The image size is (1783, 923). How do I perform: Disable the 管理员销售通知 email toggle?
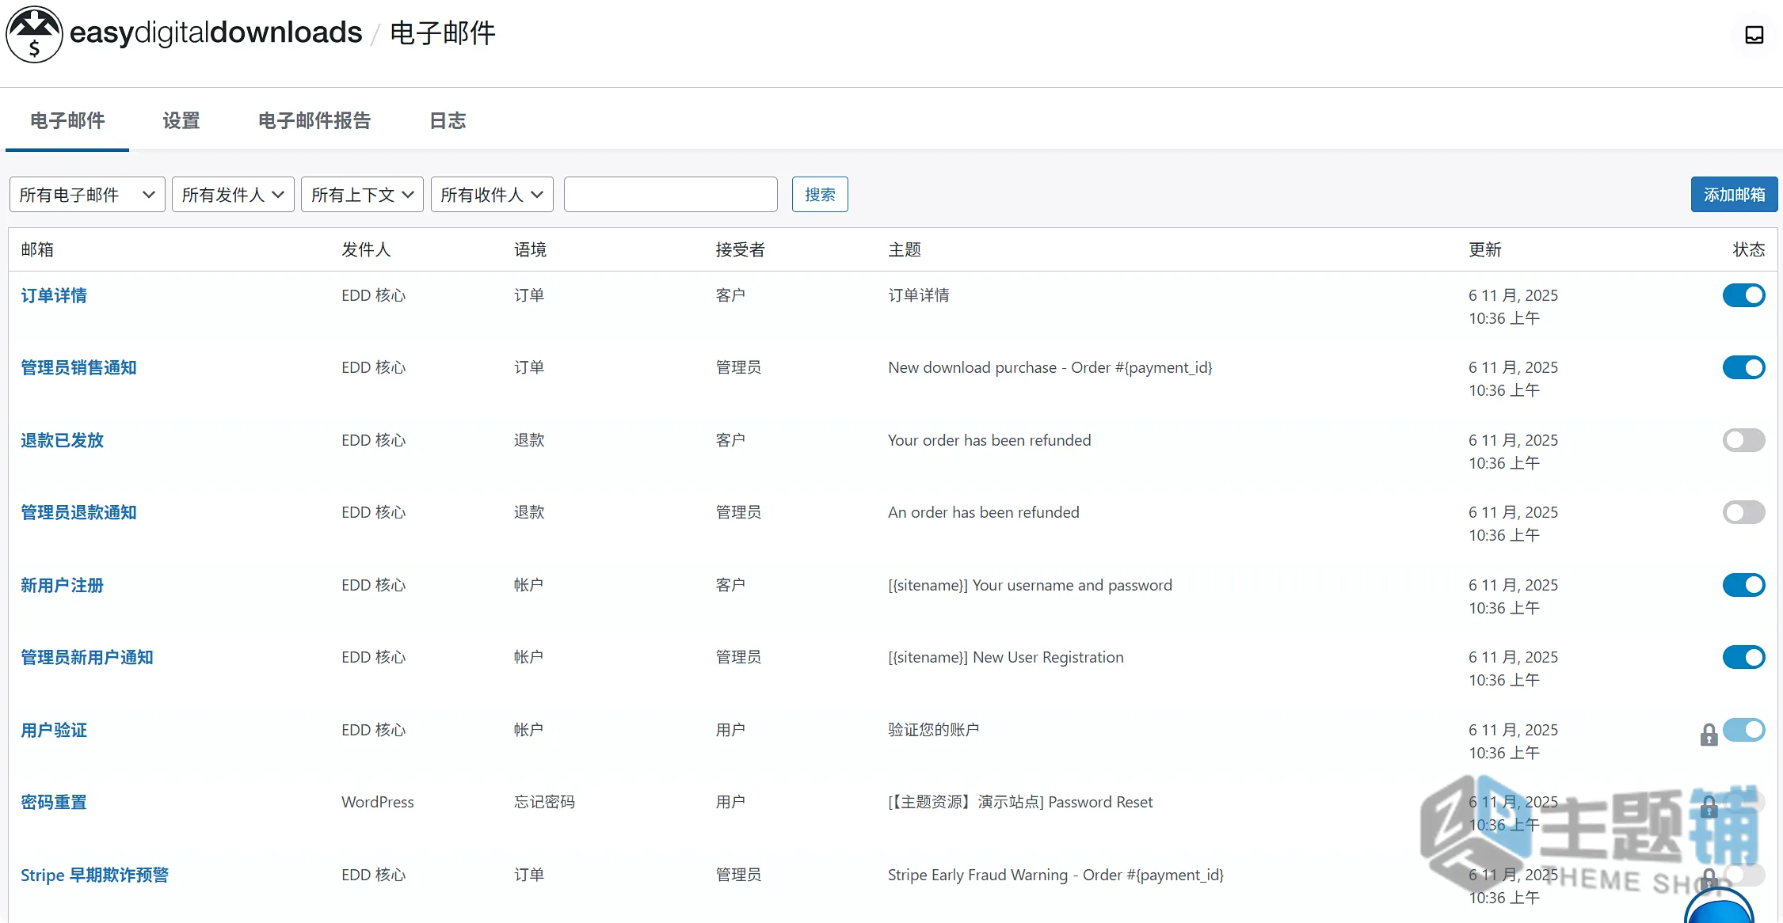[1743, 367]
